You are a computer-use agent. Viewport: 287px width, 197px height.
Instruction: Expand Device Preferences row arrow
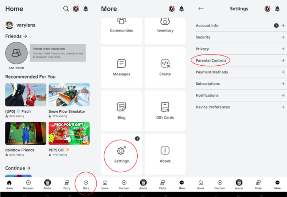283,107
